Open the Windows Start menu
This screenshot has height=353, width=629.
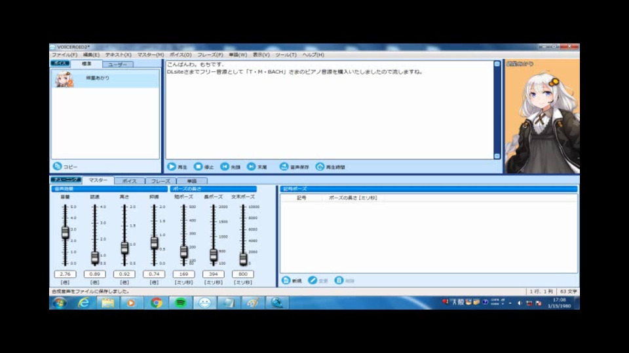click(x=60, y=303)
